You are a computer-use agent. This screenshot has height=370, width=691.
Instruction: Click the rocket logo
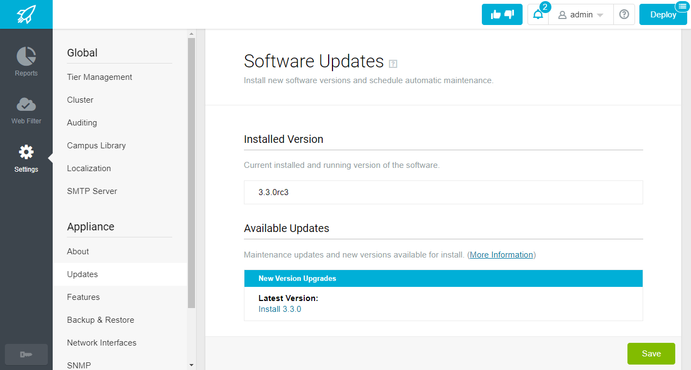26,14
